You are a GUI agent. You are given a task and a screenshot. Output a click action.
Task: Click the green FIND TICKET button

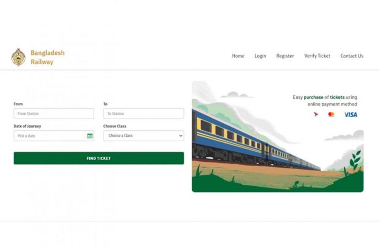[98, 158]
